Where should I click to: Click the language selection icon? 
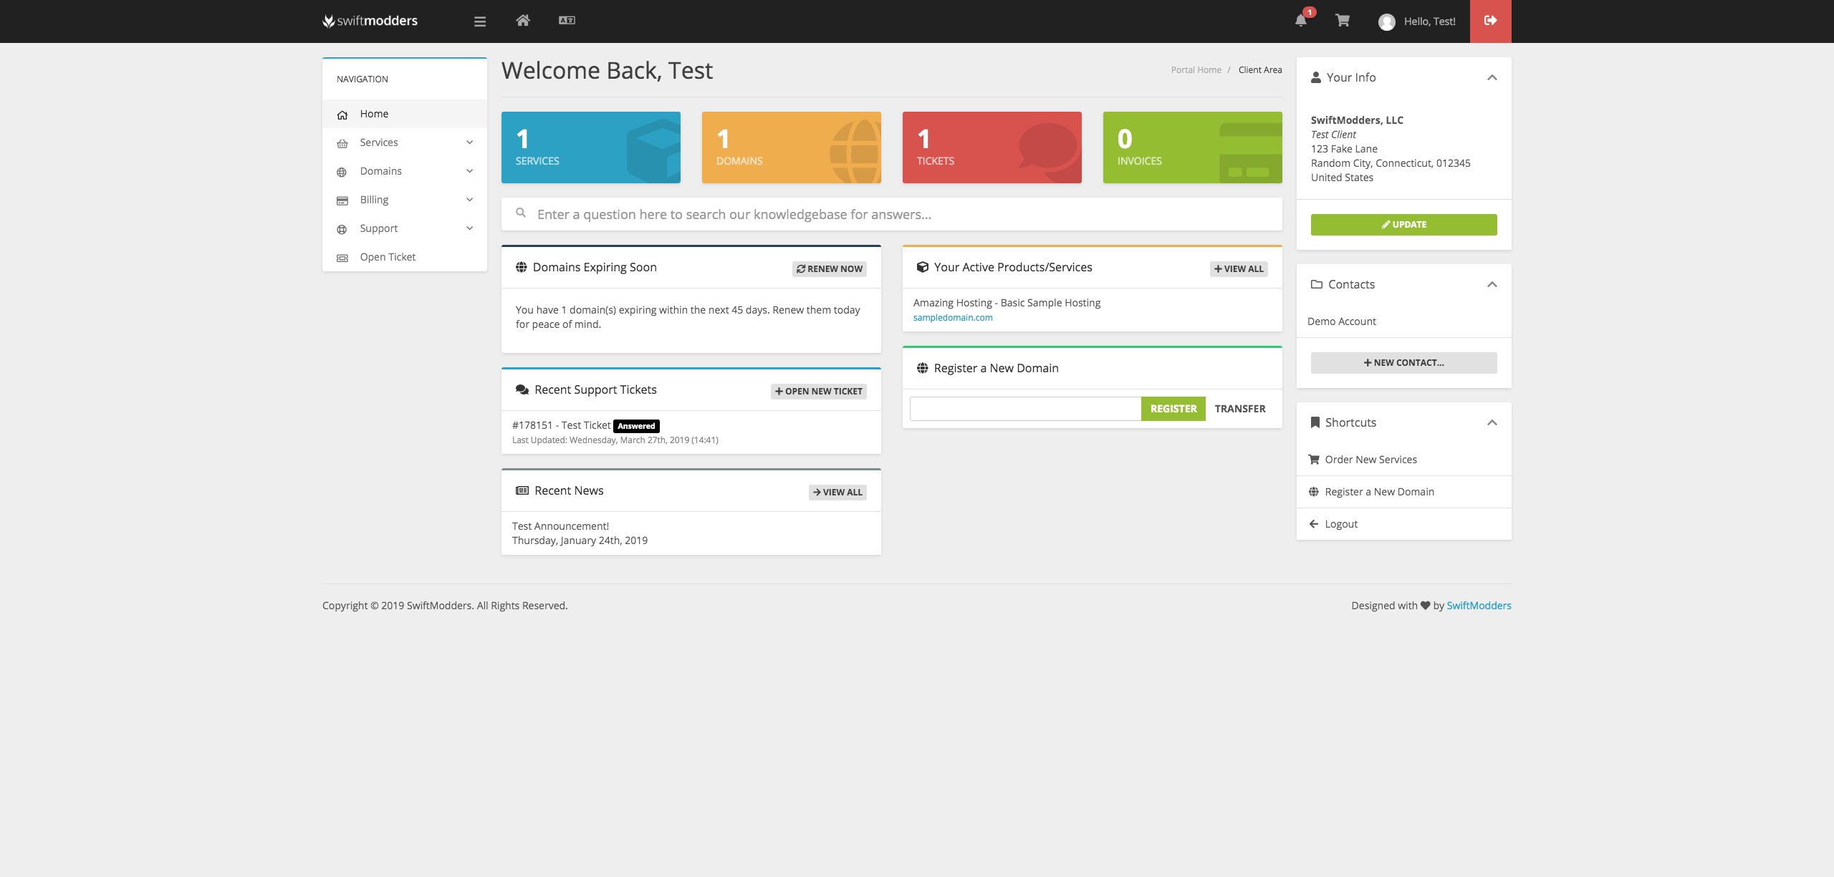567,21
